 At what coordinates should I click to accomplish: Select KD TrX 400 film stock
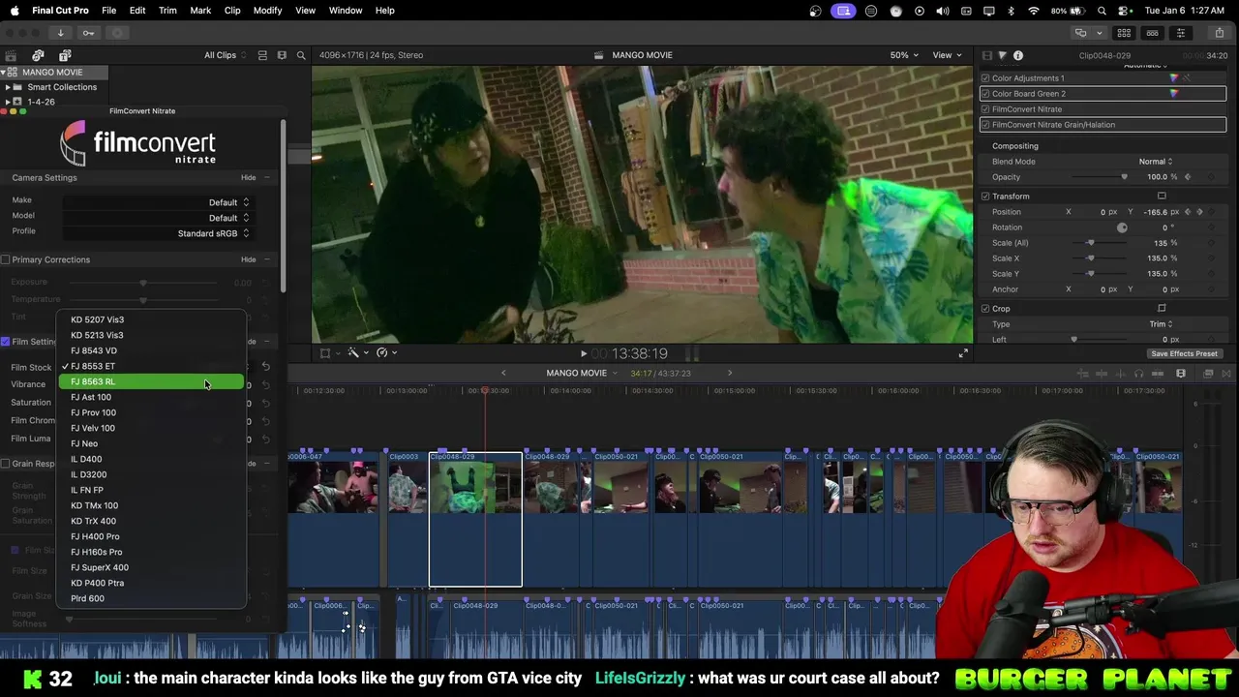(x=151, y=521)
